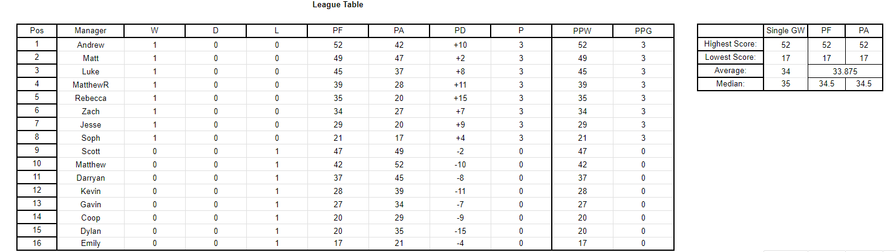This screenshot has width=896, height=252.
Task: Select the PD column header
Action: [x=460, y=31]
